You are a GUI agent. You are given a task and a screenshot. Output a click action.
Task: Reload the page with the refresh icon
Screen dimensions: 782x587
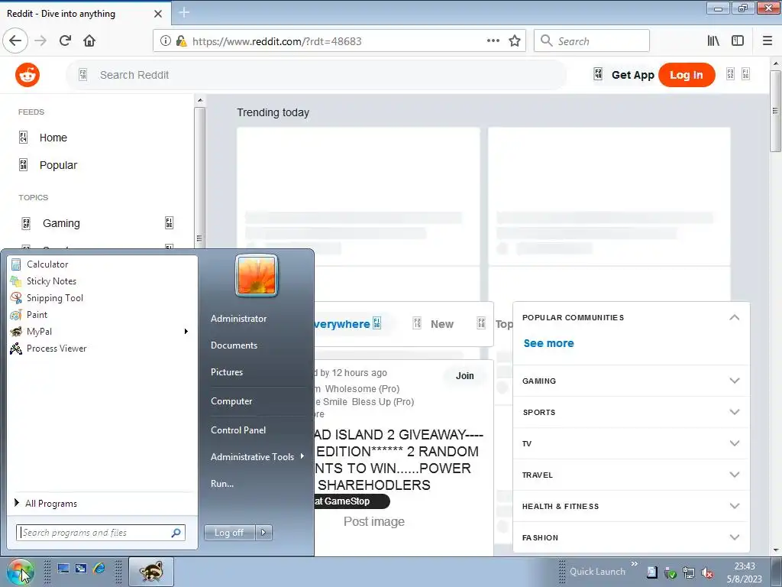(x=65, y=41)
